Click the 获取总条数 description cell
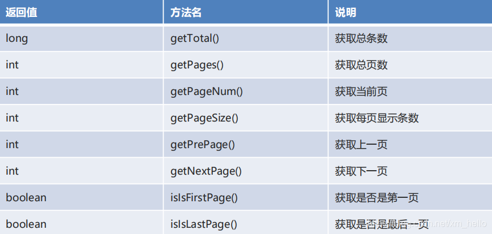Screen dimensions: 492x234 point(410,38)
